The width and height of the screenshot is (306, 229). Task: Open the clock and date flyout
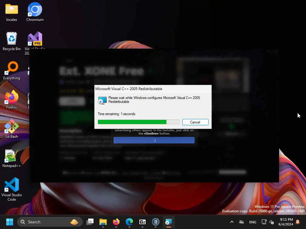286,222
